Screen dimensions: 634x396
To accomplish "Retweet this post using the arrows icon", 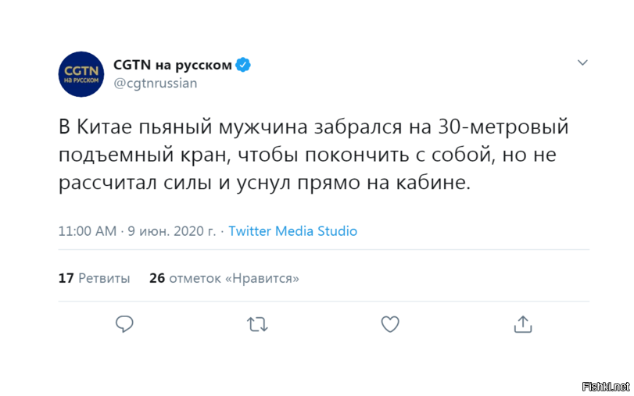I will click(257, 324).
